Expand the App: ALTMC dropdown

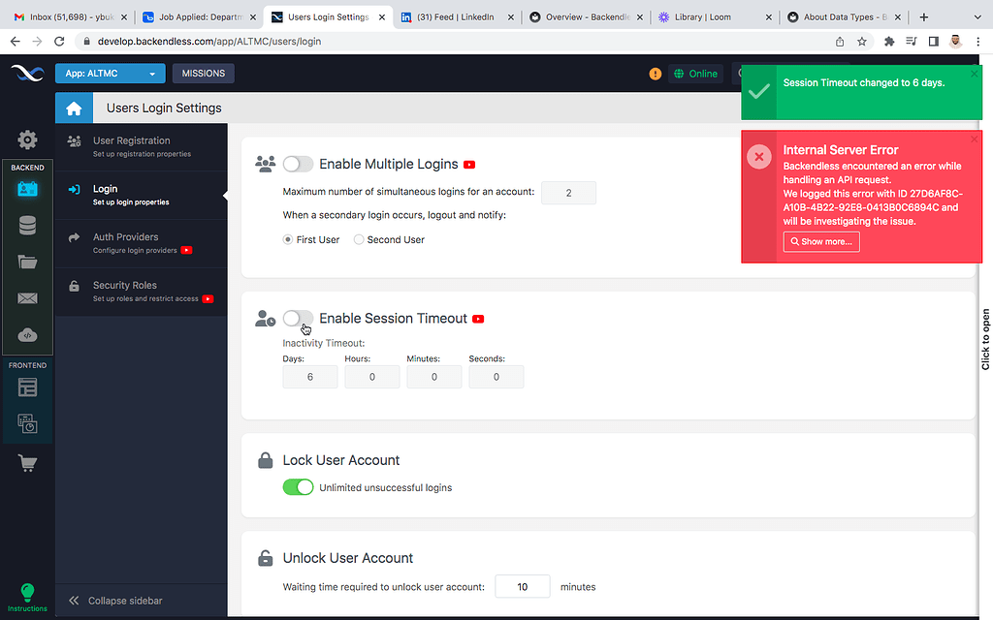pos(110,74)
